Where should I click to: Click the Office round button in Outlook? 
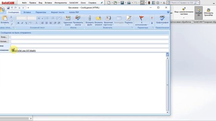(2, 10)
